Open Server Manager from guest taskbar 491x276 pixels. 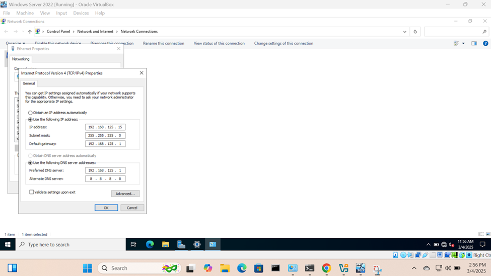(181, 244)
